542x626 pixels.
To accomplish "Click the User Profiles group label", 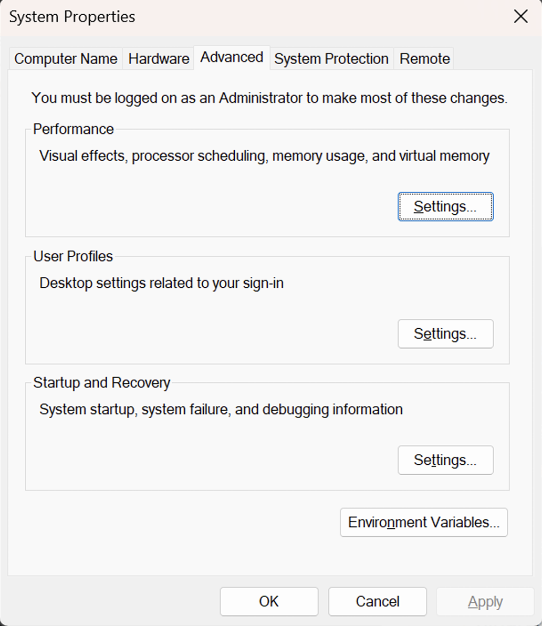I will 73,256.
